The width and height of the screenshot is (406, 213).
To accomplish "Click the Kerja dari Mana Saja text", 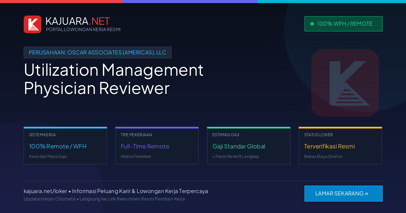I will pyautogui.click(x=48, y=157).
